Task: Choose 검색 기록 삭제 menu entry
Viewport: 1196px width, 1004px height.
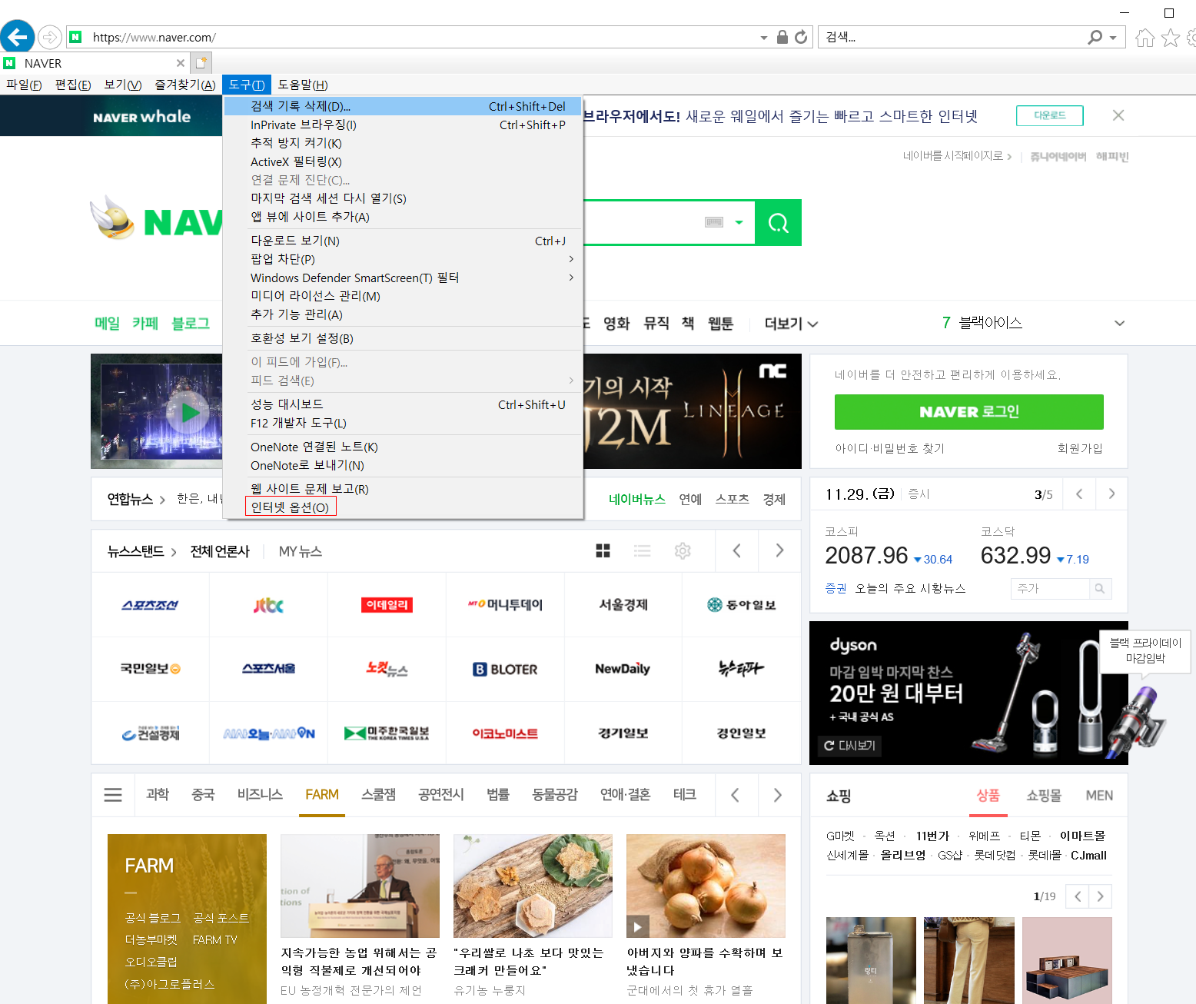Action: coord(403,106)
